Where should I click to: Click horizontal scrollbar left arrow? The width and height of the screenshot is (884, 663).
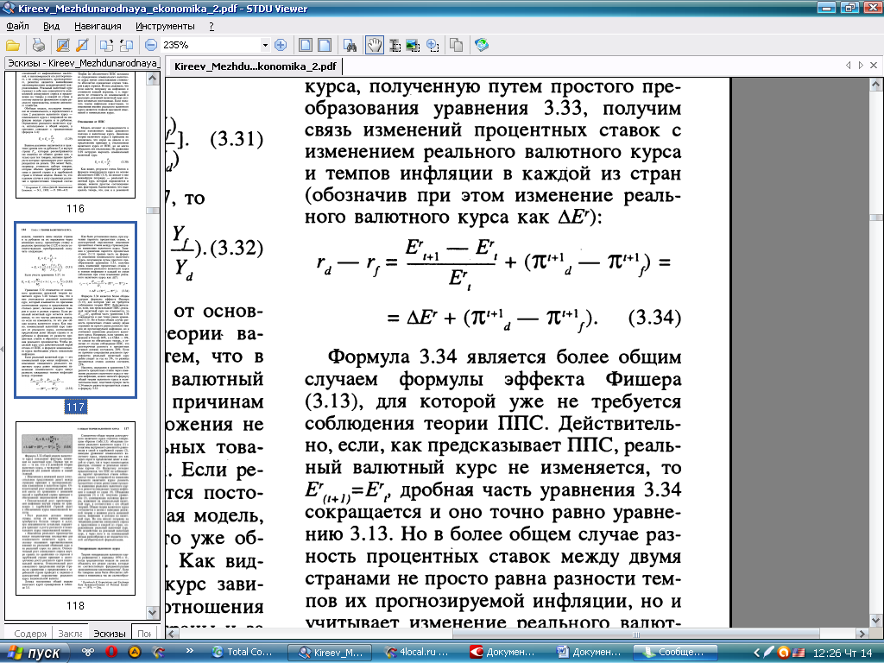pyautogui.click(x=172, y=634)
